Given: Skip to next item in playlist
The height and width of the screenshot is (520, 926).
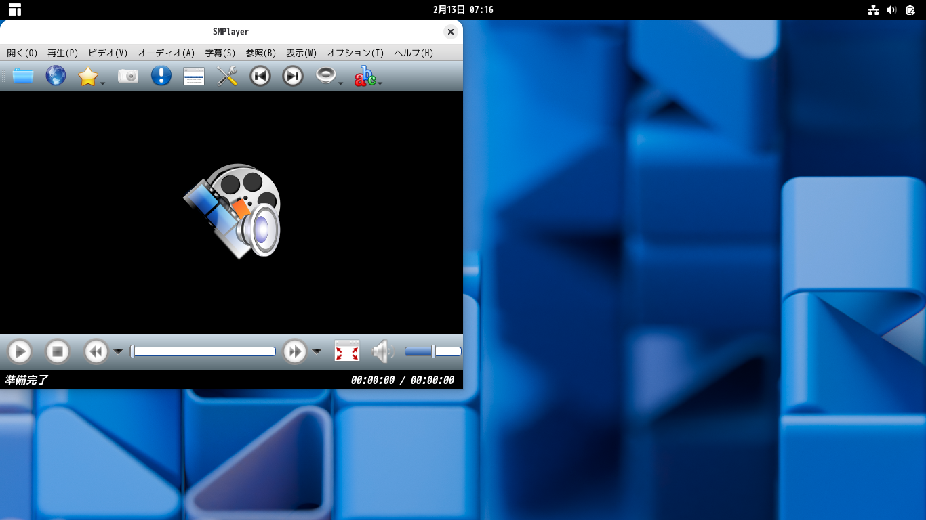Looking at the screenshot, I should click(293, 76).
